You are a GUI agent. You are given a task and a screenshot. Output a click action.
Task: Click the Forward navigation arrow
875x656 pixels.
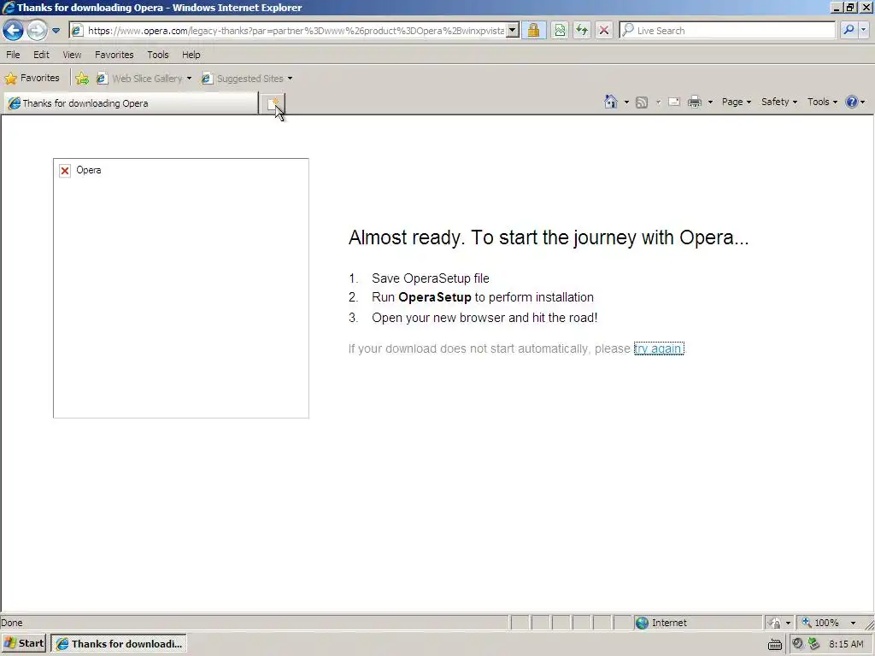tap(37, 30)
